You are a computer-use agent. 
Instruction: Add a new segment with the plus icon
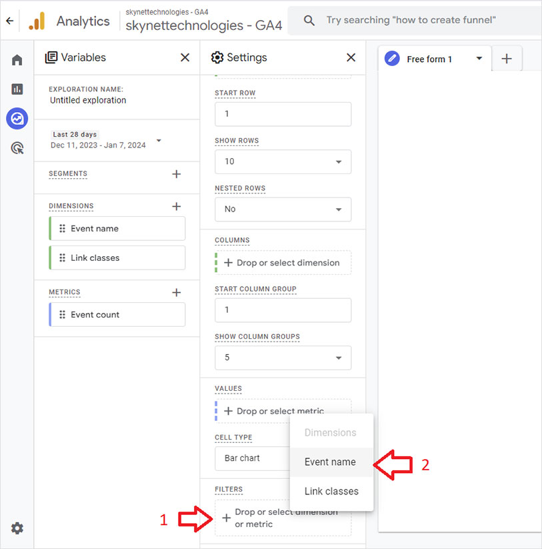click(176, 173)
